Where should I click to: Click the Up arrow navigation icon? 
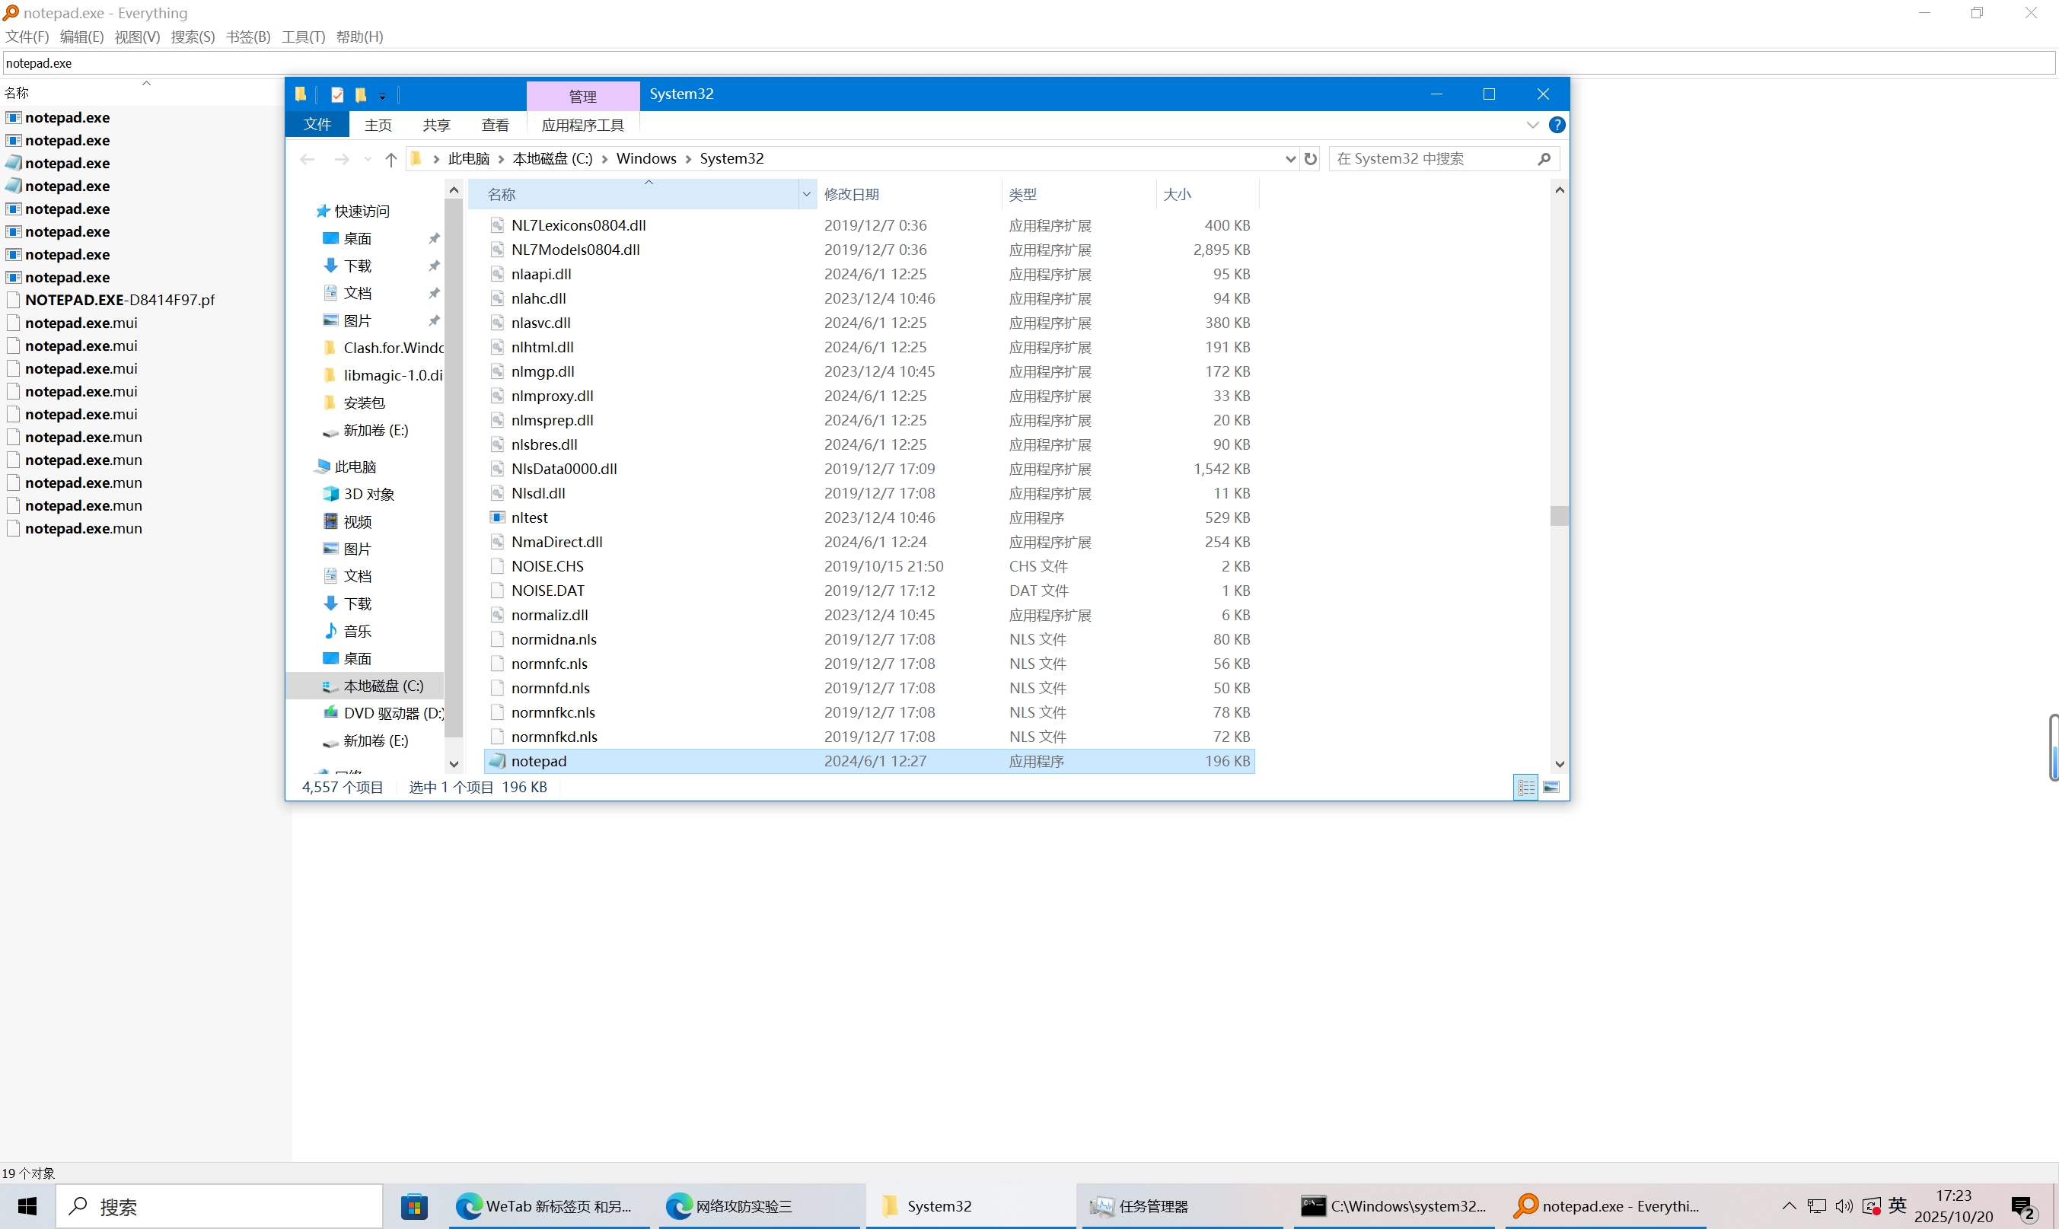pos(391,159)
